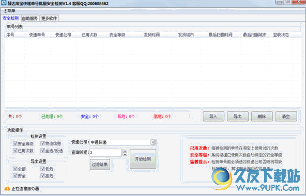Click the 开始检测 button
Viewport: 306px width, 196px height.
tap(143, 159)
